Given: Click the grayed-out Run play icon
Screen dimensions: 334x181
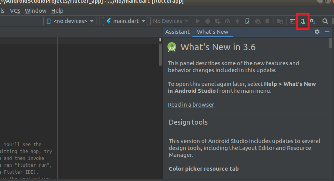Looking at the screenshot, I should pyautogui.click(x=198, y=21).
